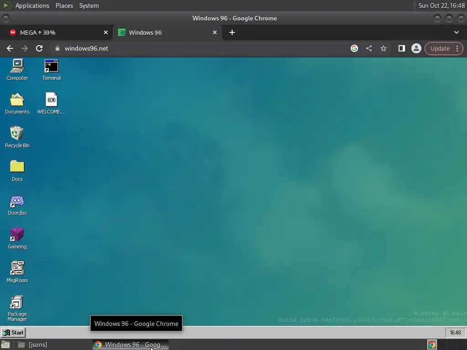
Task: Launch the Gameing shortcut
Action: click(17, 238)
